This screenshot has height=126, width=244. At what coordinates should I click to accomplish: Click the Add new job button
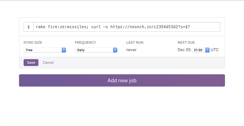122,81
